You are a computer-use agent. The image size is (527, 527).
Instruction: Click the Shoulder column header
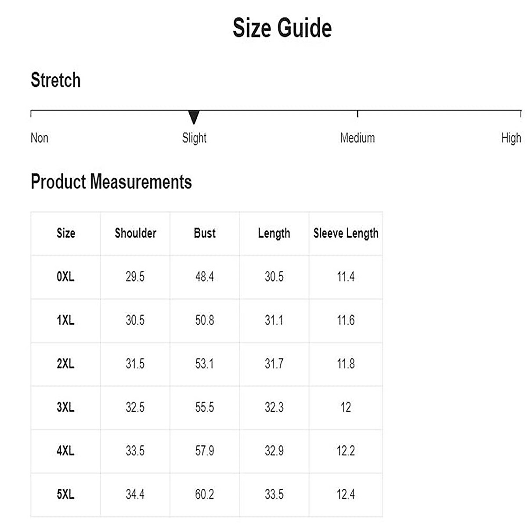coord(135,233)
